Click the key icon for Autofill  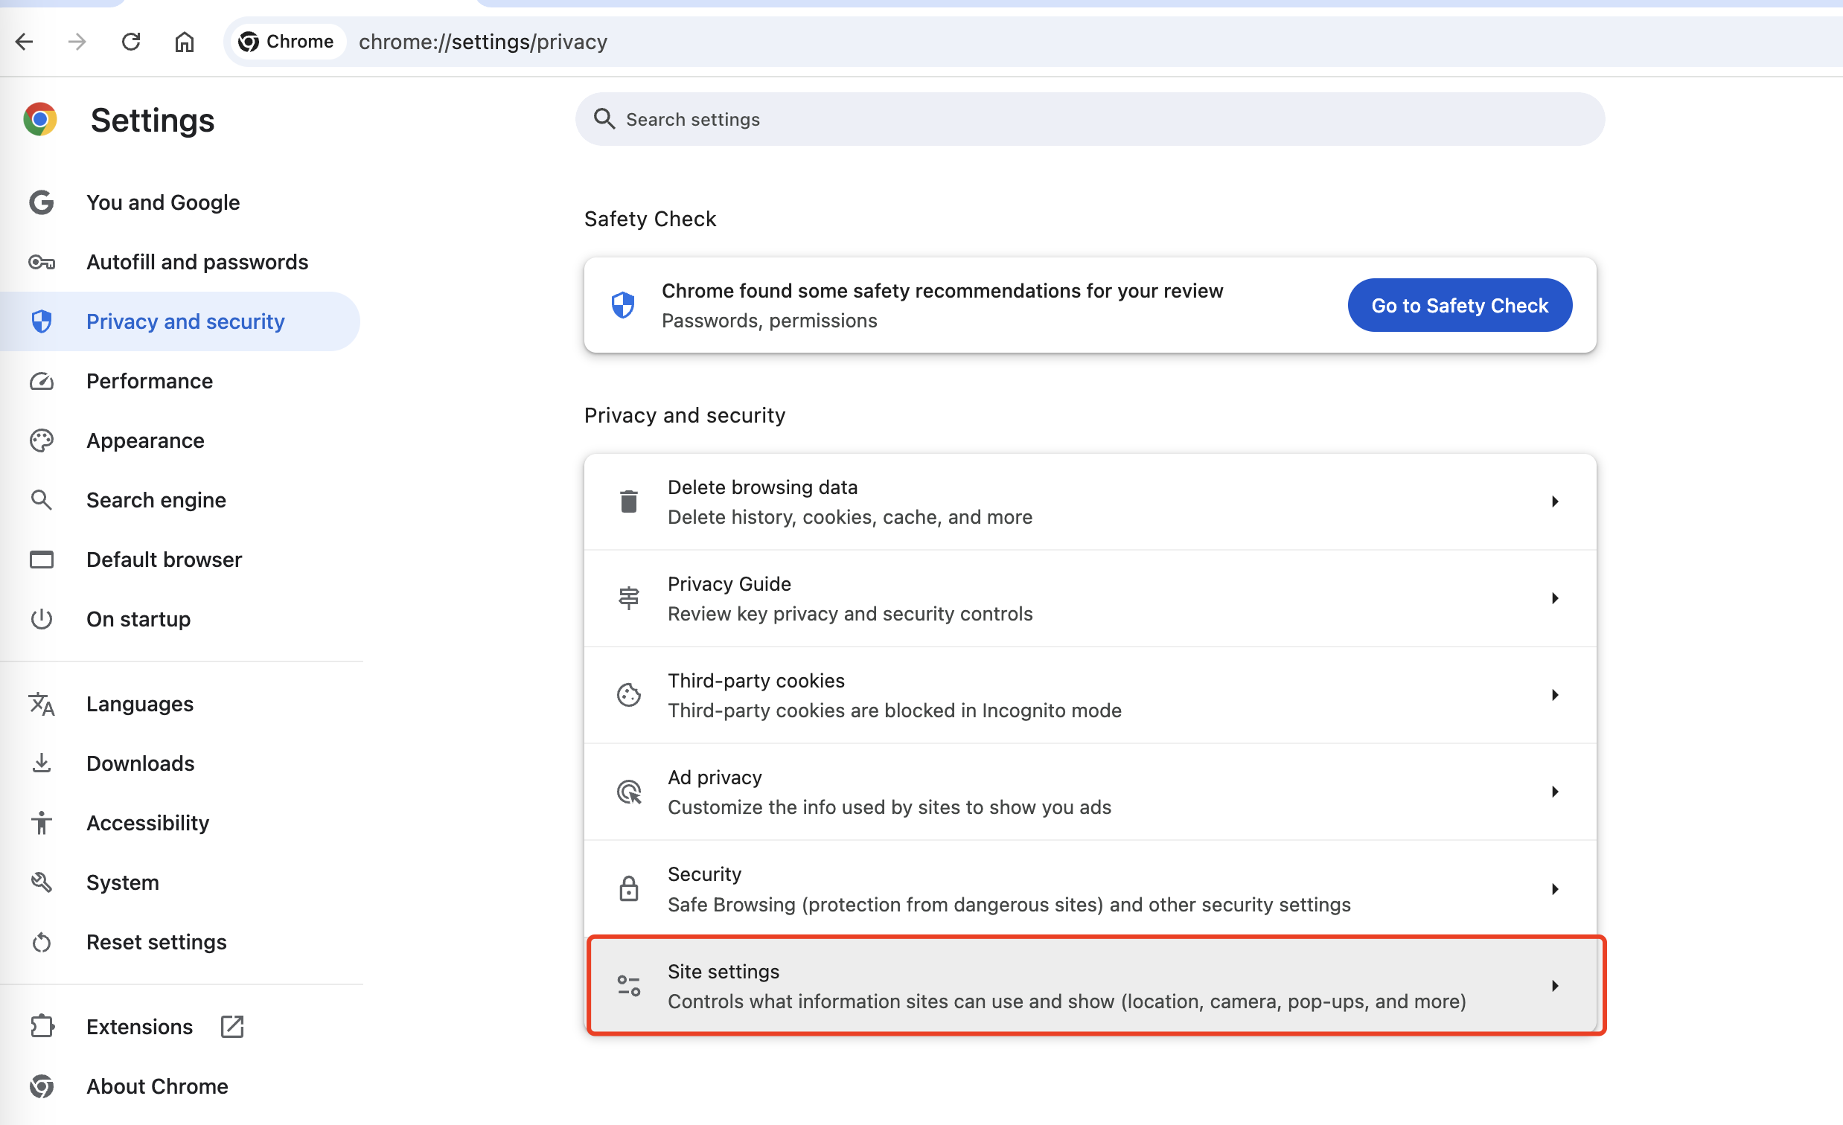(x=42, y=263)
